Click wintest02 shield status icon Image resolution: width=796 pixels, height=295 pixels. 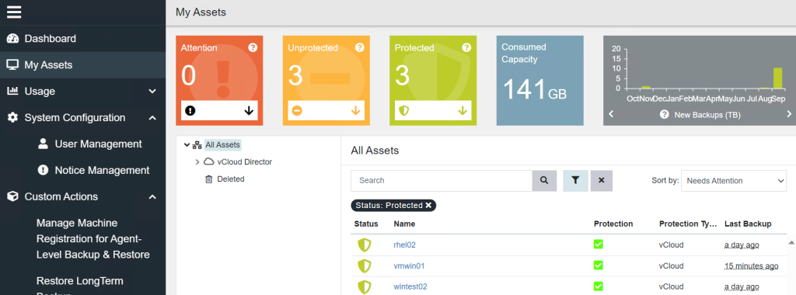coord(365,286)
